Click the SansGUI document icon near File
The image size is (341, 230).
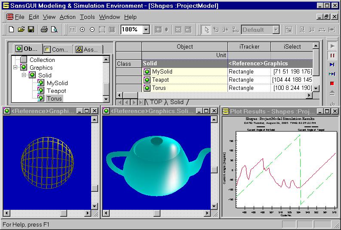[10, 17]
